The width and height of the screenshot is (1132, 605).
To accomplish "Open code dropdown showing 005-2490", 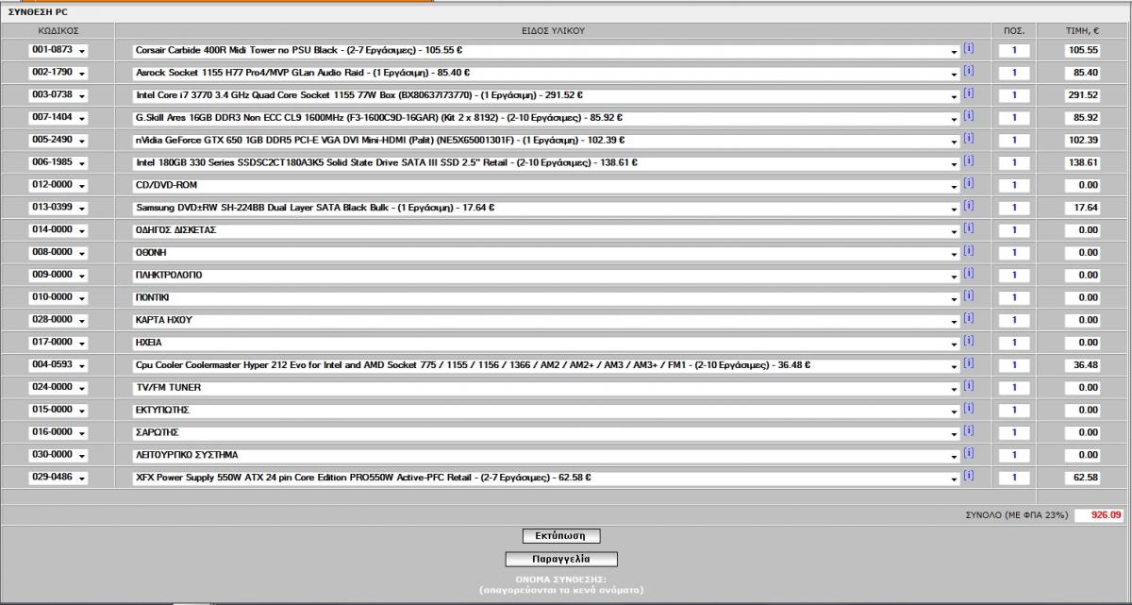I will tap(58, 140).
